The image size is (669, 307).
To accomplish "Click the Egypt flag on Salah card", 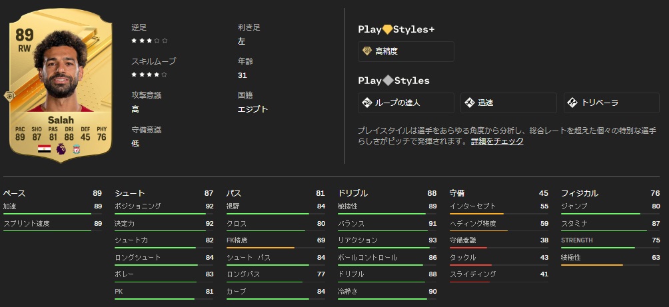I will pos(44,149).
